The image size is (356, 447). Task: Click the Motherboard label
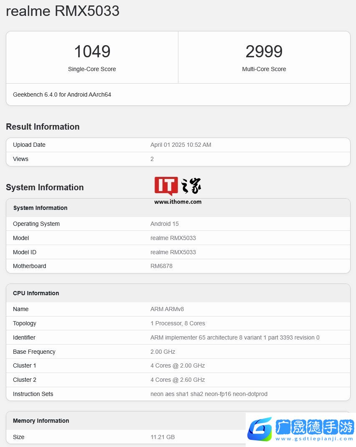29,266
